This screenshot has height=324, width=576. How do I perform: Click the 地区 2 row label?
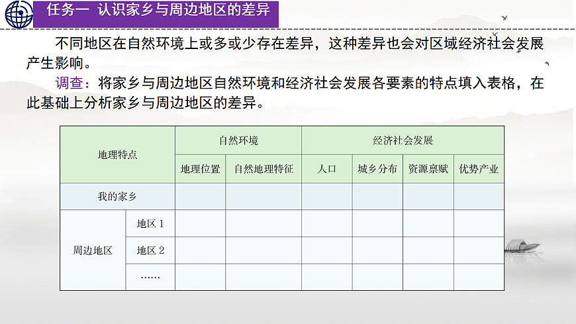150,250
